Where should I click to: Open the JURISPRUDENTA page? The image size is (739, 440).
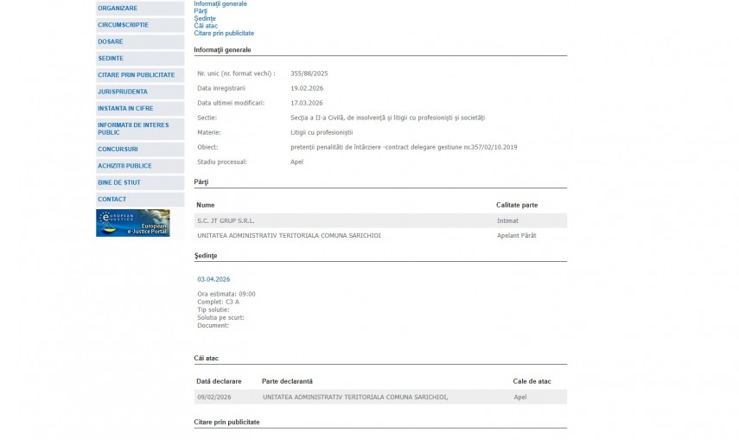click(x=123, y=92)
